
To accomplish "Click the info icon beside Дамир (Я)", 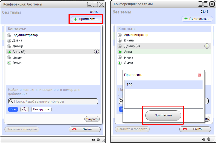I will [x=207, y=46].
